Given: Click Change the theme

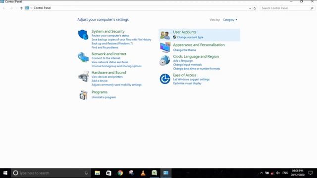Looking at the screenshot, I should coord(185,50).
